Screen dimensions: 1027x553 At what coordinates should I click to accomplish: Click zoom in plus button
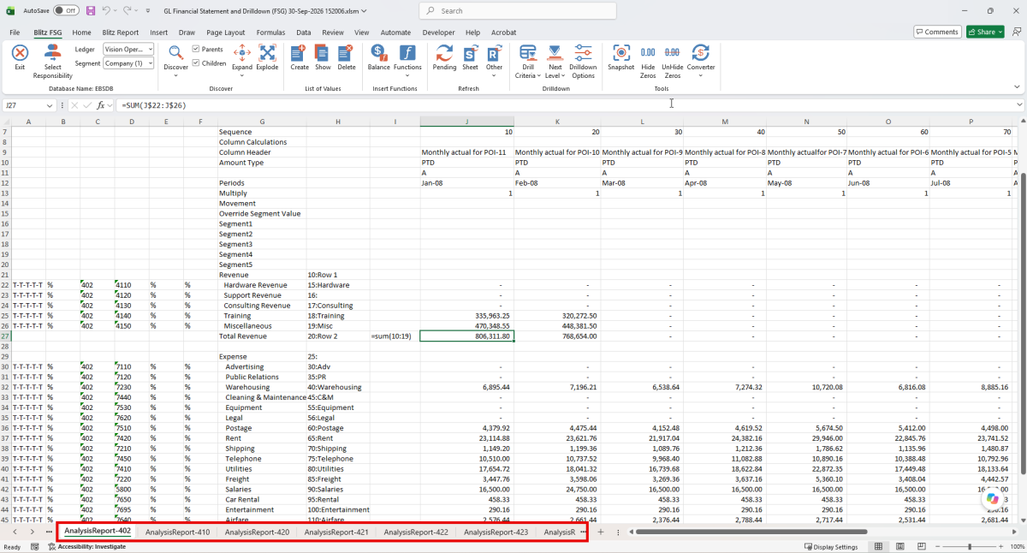[1002, 546]
